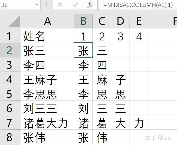Click cell C4 containing 麻
This screenshot has width=177, height=145.
tap(102, 79)
